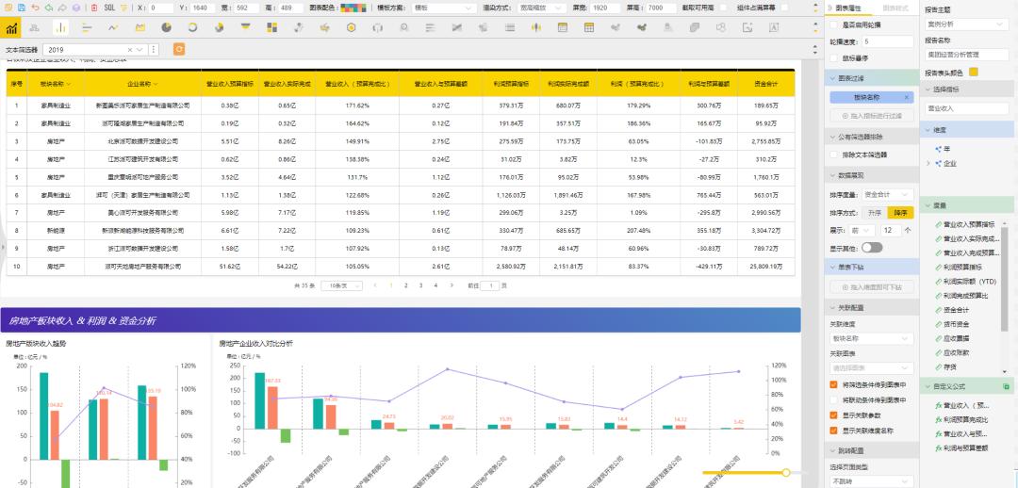Toggle the 显示其他 switch
Screen dimensions: 1018x488
coord(872,247)
